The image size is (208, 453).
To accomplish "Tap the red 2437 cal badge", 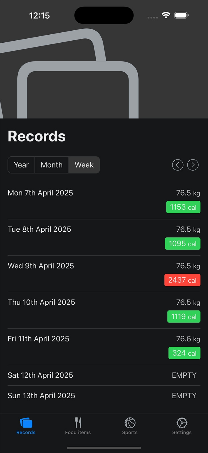I will (182, 280).
